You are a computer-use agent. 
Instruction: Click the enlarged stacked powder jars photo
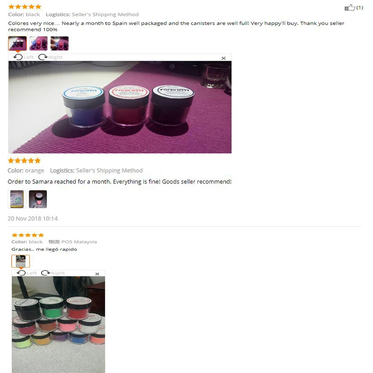click(x=58, y=325)
